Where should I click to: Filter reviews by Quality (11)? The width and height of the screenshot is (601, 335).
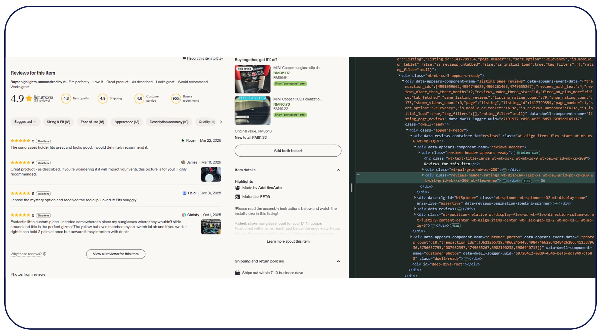[x=207, y=122]
